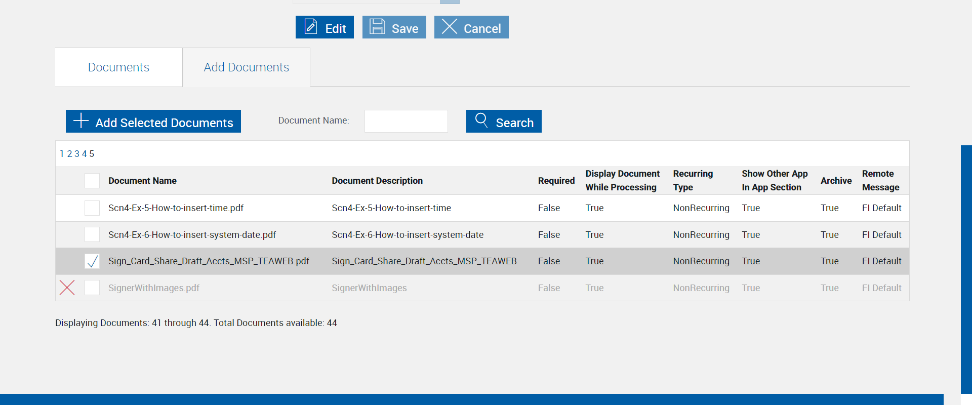Click the Cancel X icon
This screenshot has height=405, width=972.
450,27
